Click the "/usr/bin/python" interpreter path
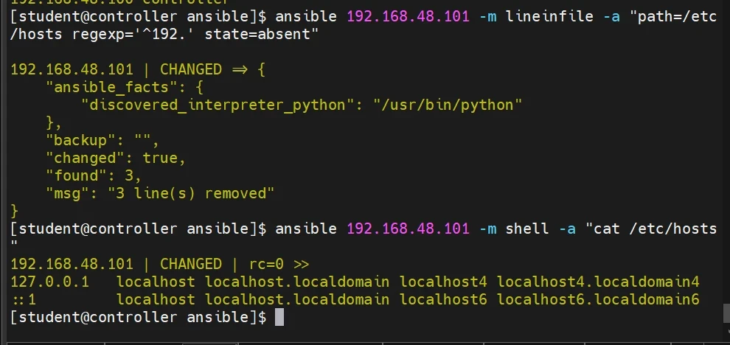 (452, 105)
